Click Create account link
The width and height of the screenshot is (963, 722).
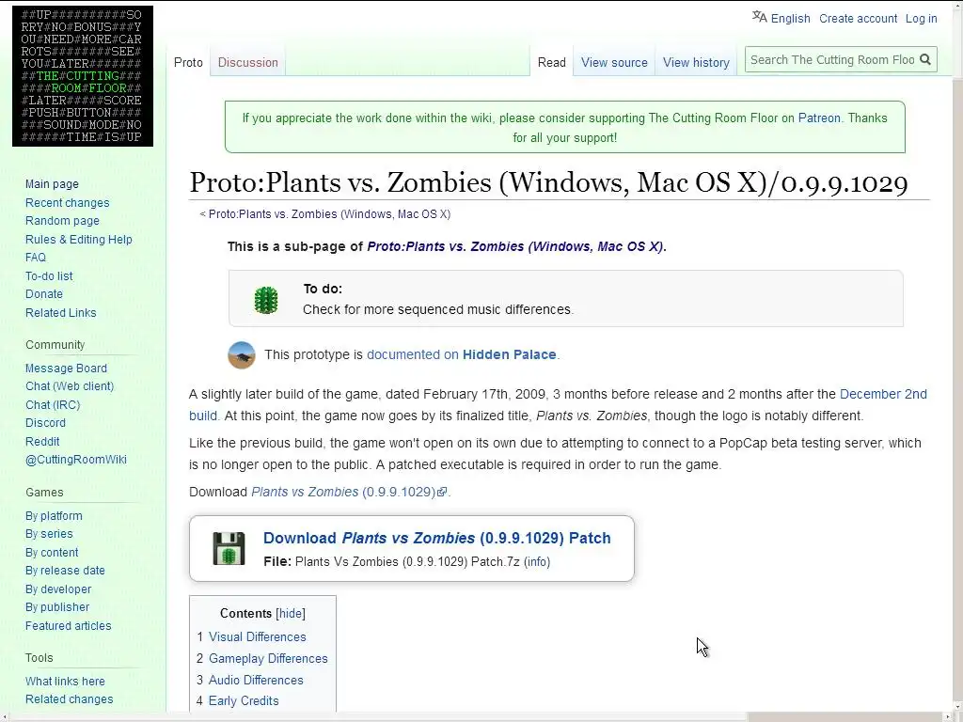click(858, 19)
